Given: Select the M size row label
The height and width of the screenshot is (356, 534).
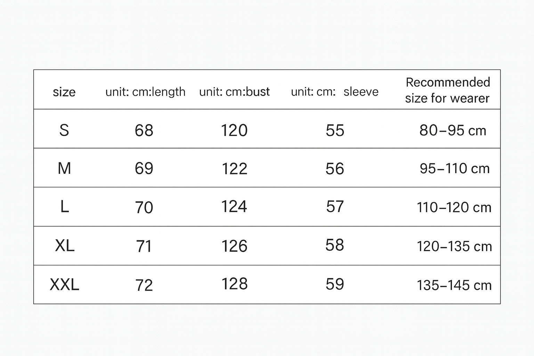Looking at the screenshot, I should tap(64, 169).
